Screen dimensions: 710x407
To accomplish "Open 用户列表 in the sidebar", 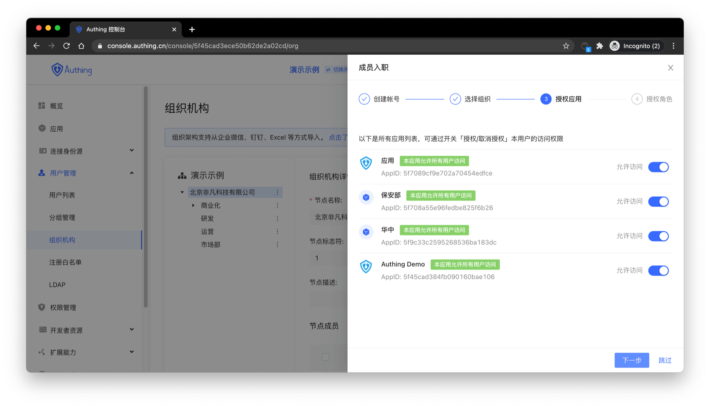I will click(x=62, y=195).
